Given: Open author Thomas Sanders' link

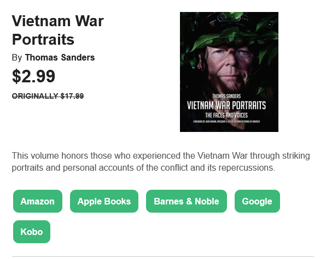Looking at the screenshot, I should pos(60,57).
